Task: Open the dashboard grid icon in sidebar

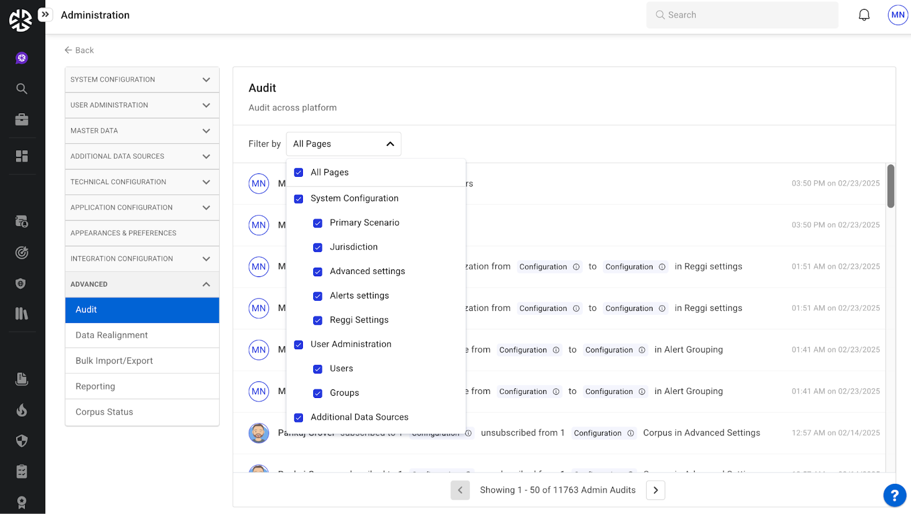Action: coord(22,156)
